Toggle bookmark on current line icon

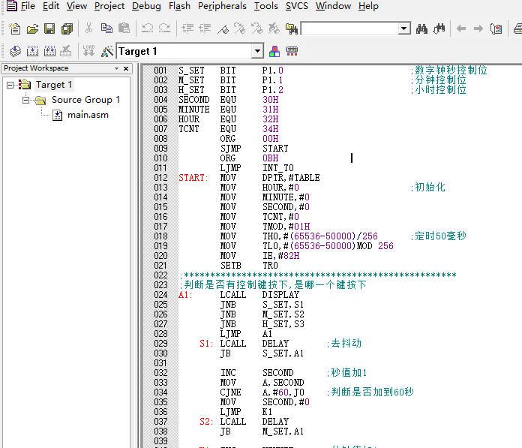223,29
